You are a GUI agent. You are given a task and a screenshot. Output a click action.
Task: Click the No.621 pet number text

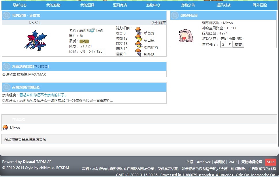(35, 23)
